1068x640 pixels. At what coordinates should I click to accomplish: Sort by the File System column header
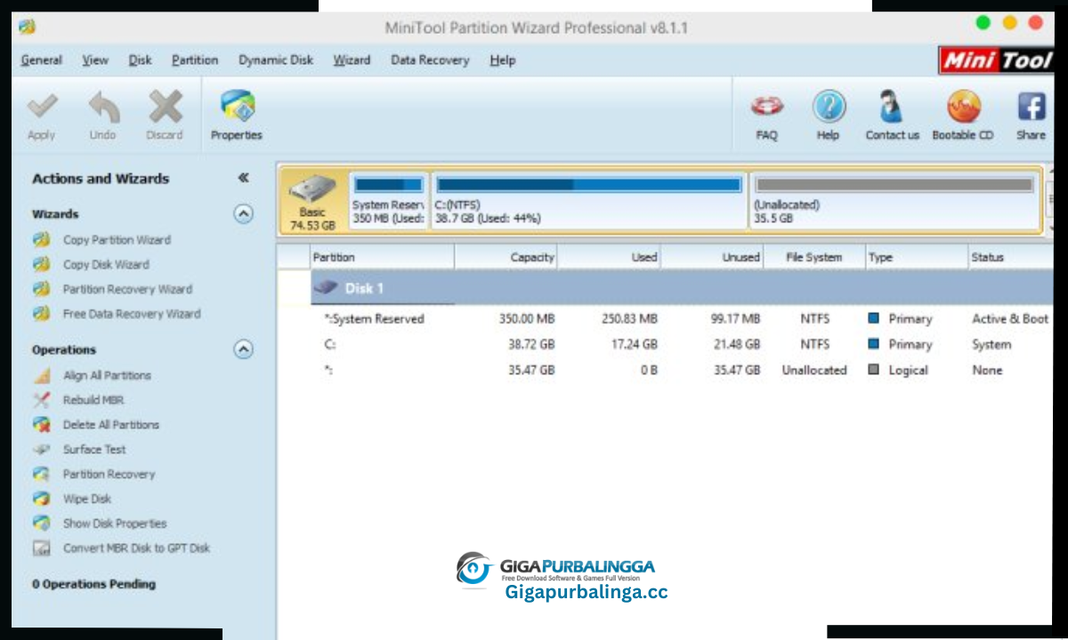(x=814, y=257)
